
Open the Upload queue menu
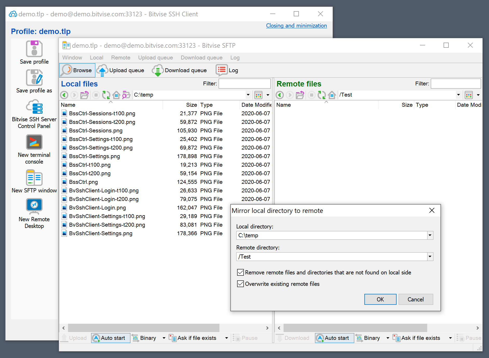tap(155, 58)
